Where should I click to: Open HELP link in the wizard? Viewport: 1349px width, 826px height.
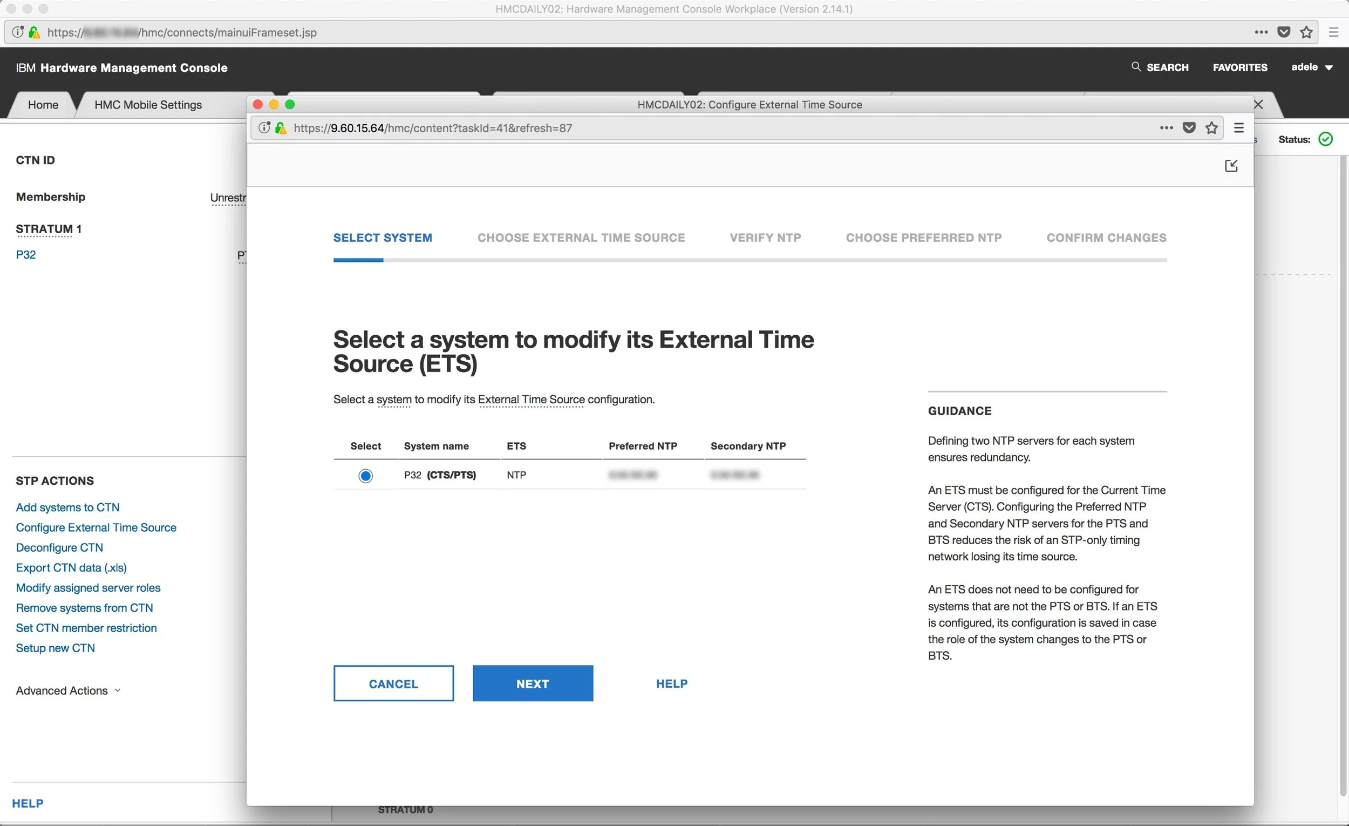coord(672,683)
